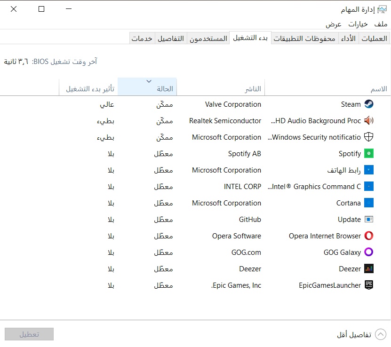This screenshot has width=391, height=347.
Task: Click the بطيء impact in Realtek row
Action: [105, 121]
